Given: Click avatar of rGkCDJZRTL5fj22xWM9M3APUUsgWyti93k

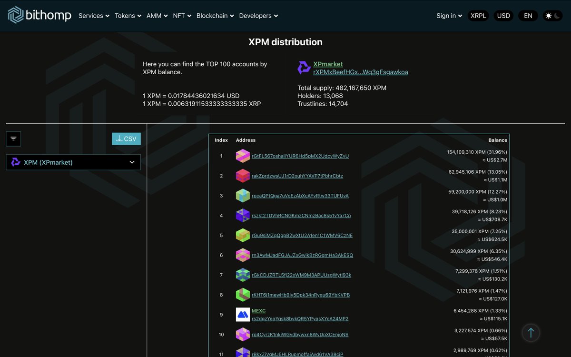Looking at the screenshot, I should point(243,275).
